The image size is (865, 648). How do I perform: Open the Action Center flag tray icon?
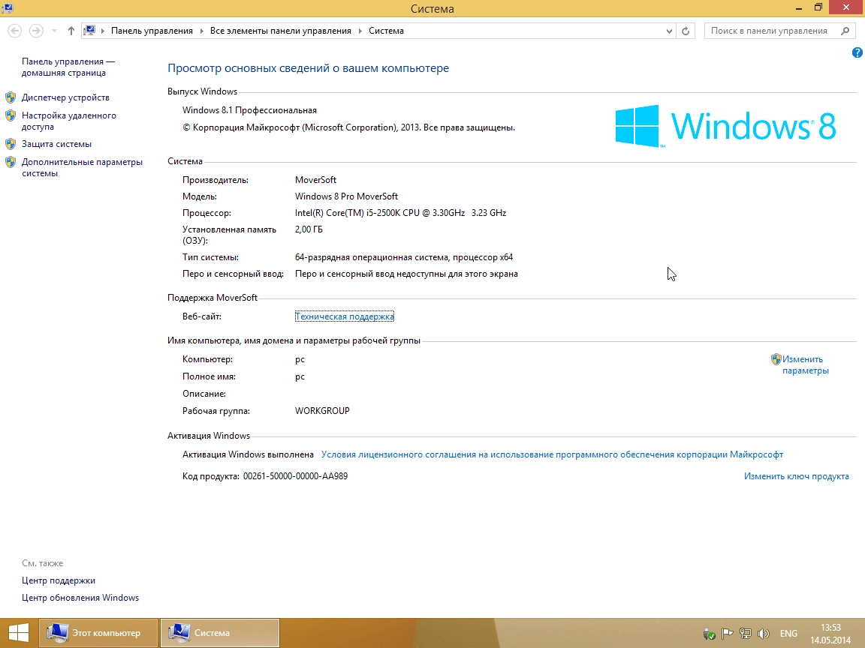coord(727,634)
